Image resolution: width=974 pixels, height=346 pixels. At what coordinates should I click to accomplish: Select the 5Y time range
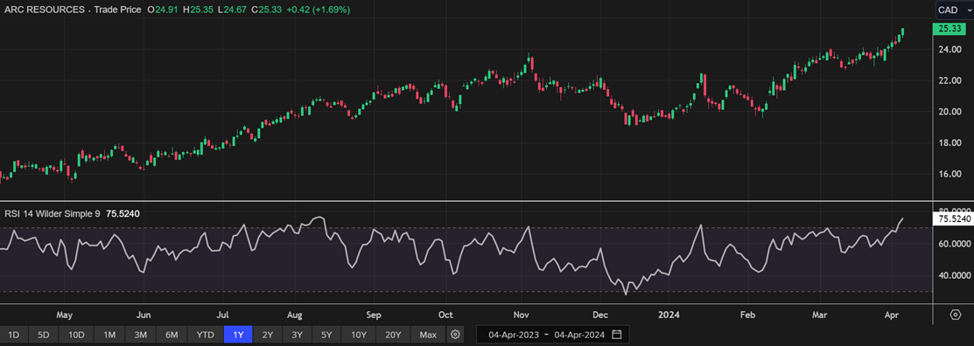click(x=326, y=335)
